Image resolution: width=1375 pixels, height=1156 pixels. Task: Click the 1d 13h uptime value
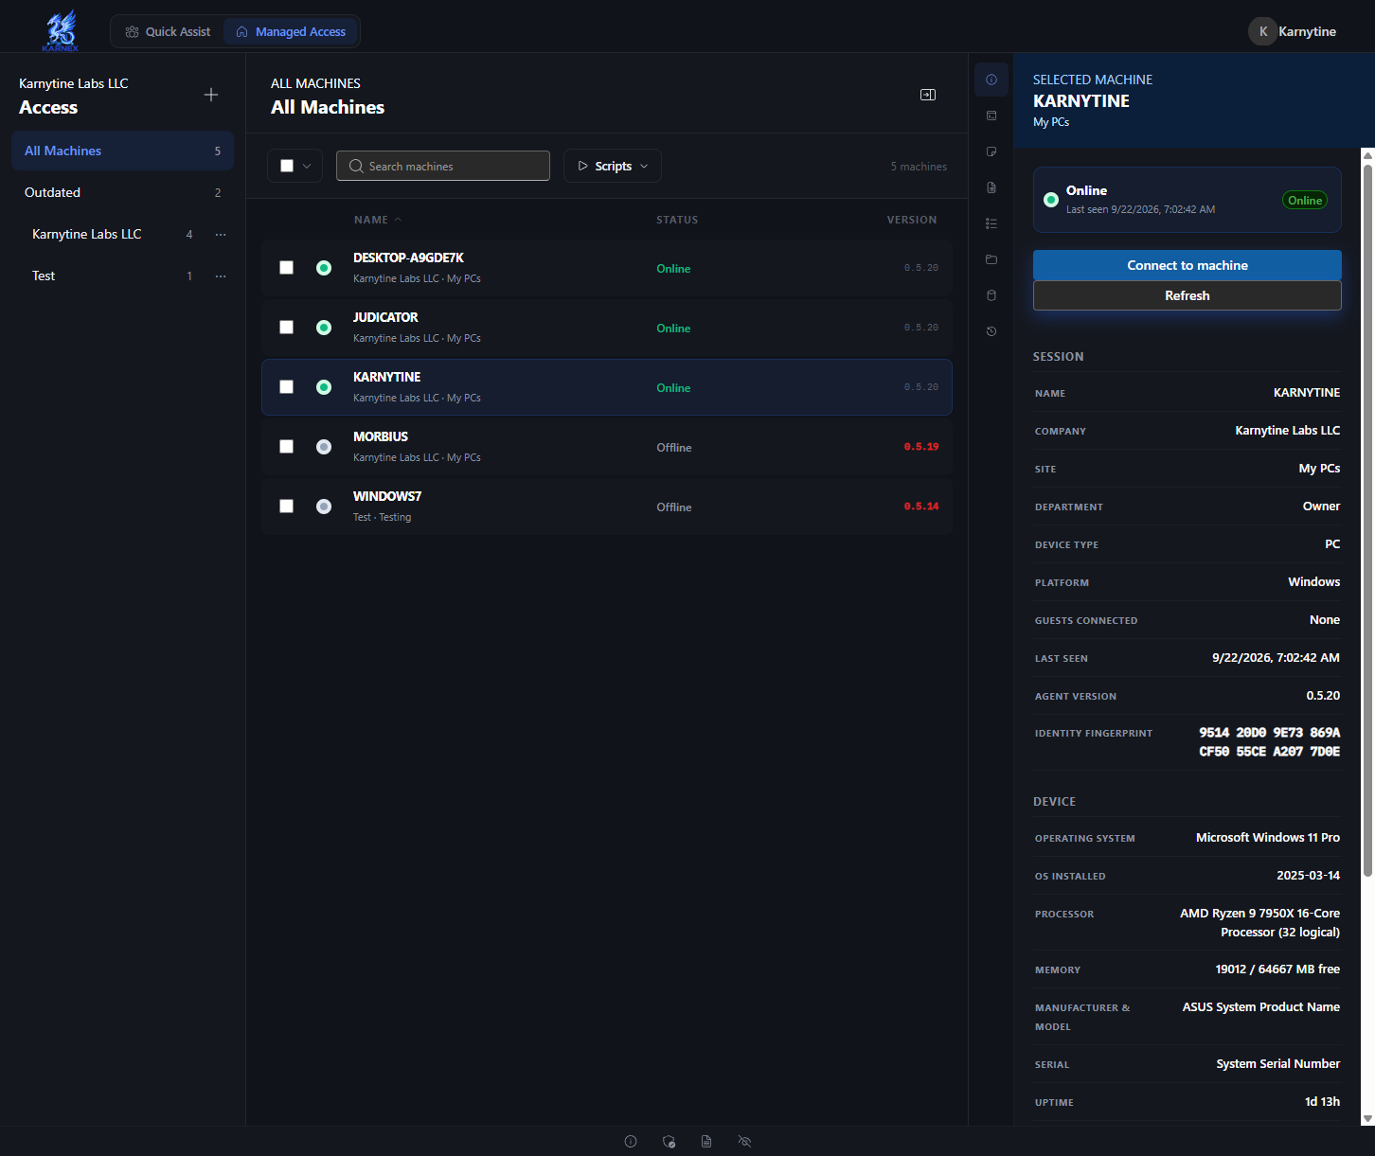pos(1322,1102)
